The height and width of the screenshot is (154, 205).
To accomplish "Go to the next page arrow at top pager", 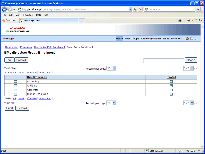I will coord(196,69).
